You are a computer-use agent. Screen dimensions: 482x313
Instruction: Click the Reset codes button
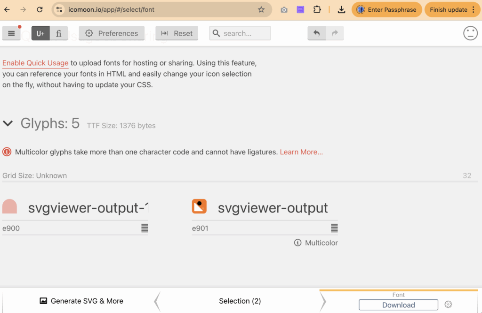[177, 33]
